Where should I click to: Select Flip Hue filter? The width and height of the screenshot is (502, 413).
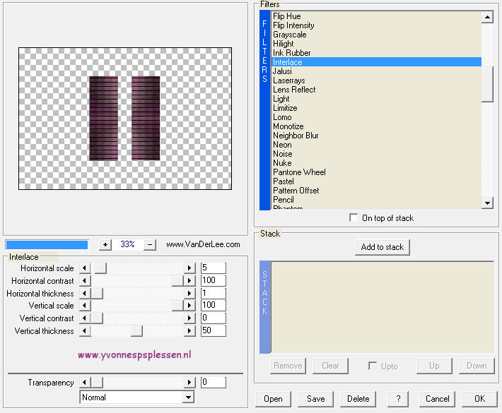(376, 16)
